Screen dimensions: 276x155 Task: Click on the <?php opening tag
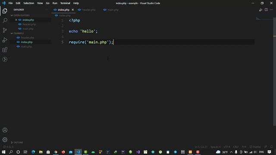point(75,20)
